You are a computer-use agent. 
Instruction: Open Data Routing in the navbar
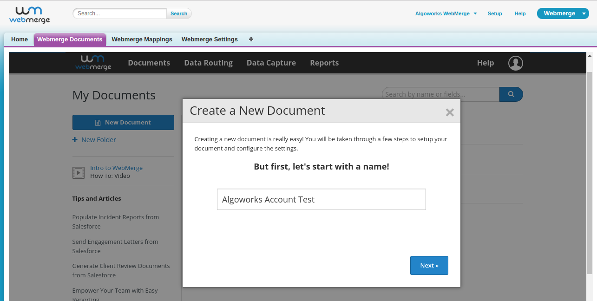point(208,63)
